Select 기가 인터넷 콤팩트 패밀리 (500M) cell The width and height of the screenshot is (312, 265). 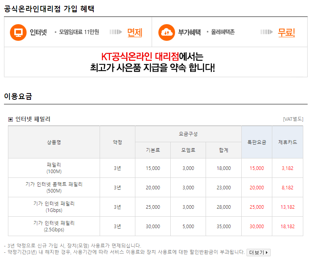54,188
